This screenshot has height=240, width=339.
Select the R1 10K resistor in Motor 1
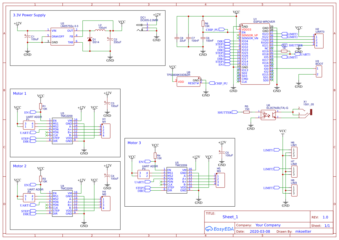click(41, 106)
